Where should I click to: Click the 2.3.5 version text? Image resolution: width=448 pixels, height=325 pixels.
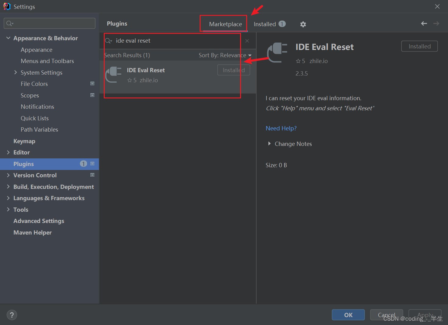point(302,73)
